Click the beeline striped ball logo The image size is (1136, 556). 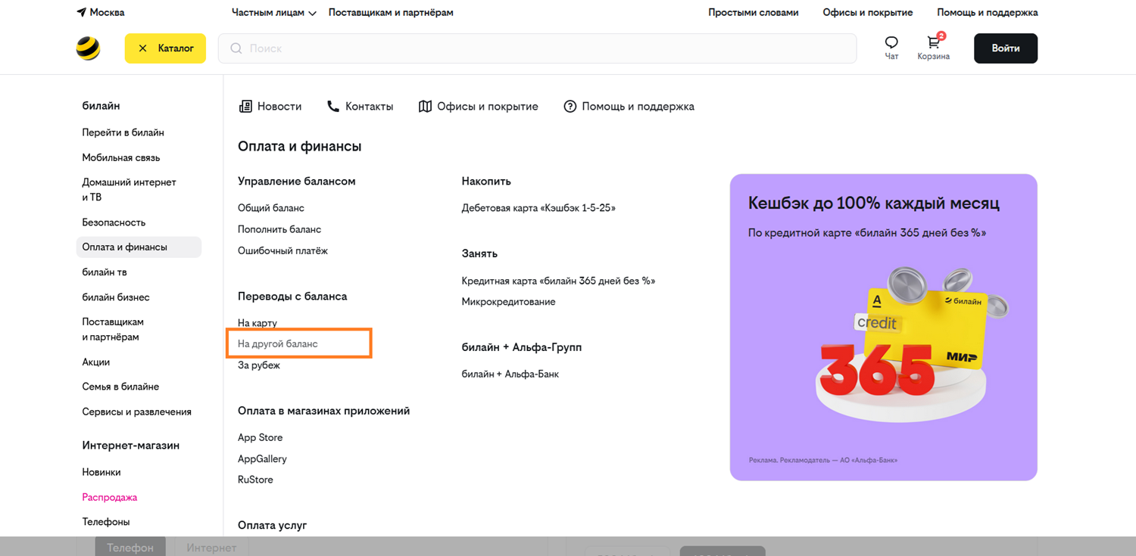(88, 48)
